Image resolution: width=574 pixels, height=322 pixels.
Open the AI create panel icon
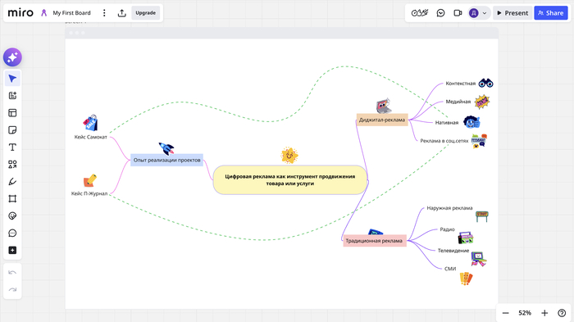(12, 96)
